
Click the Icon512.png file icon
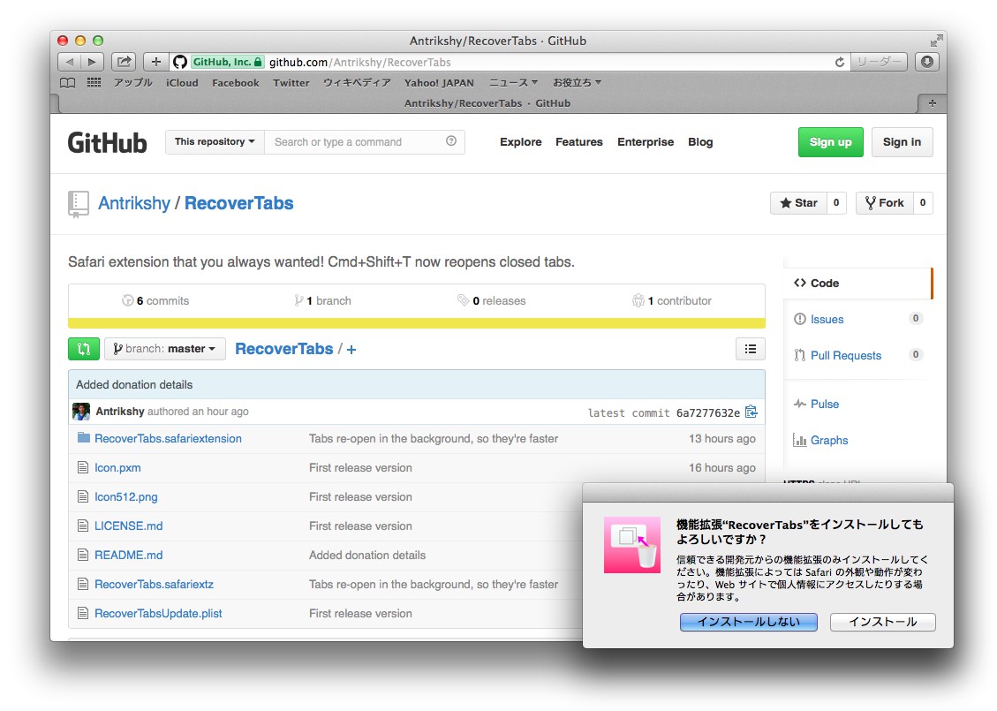[83, 496]
